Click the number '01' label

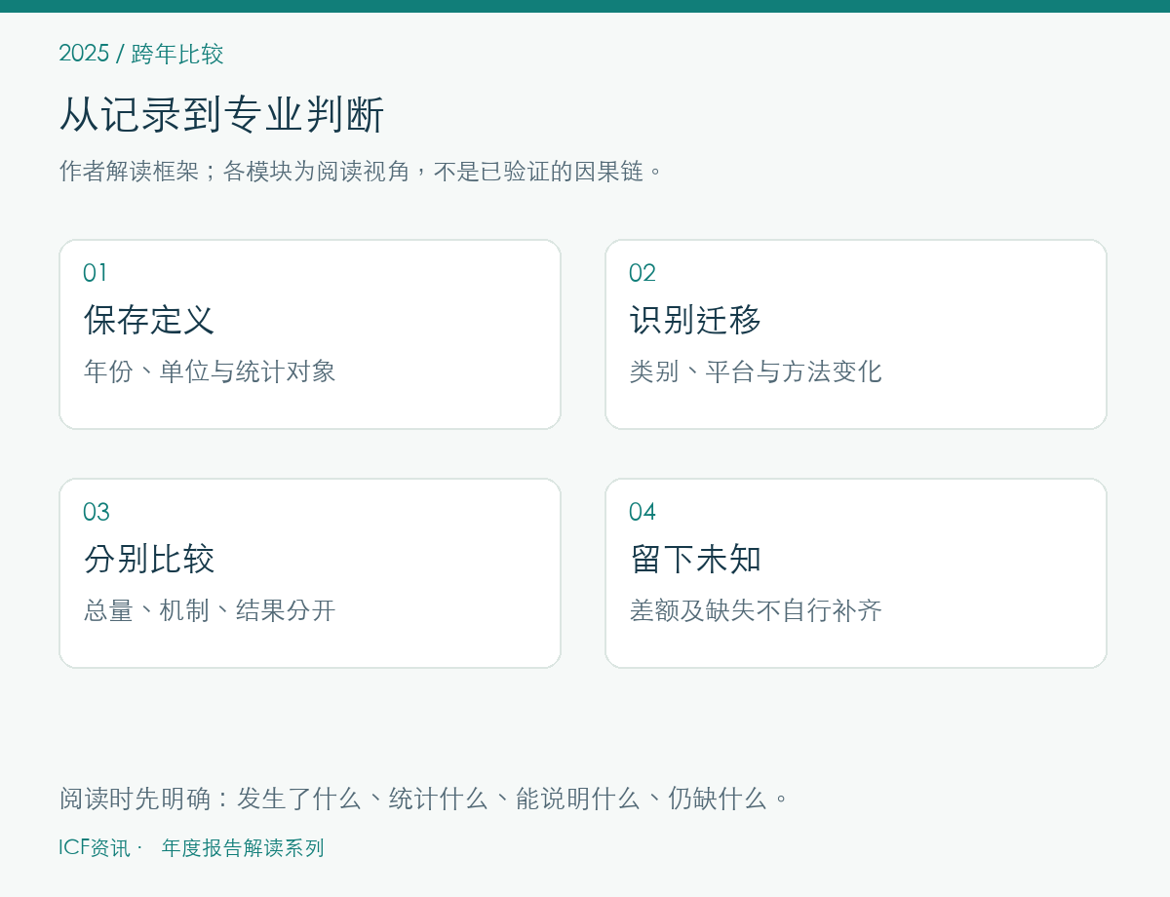pyautogui.click(x=96, y=273)
